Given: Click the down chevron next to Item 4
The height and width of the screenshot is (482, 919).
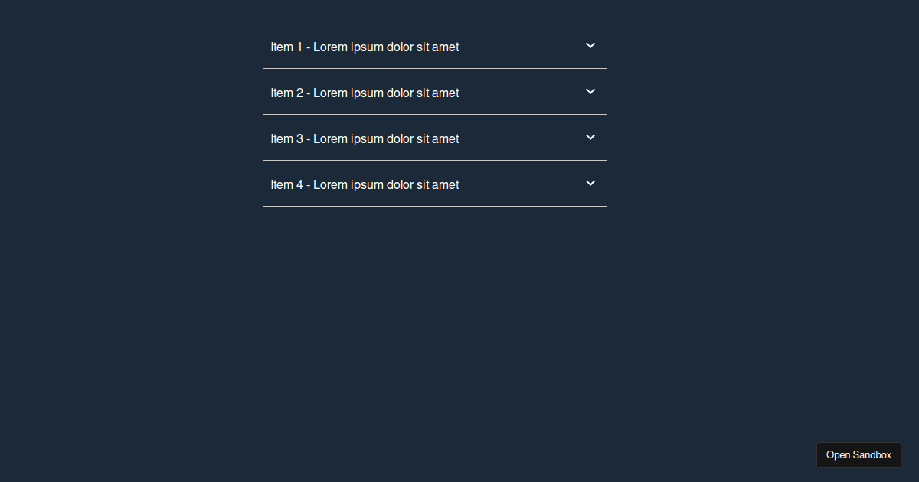Looking at the screenshot, I should pos(590,183).
